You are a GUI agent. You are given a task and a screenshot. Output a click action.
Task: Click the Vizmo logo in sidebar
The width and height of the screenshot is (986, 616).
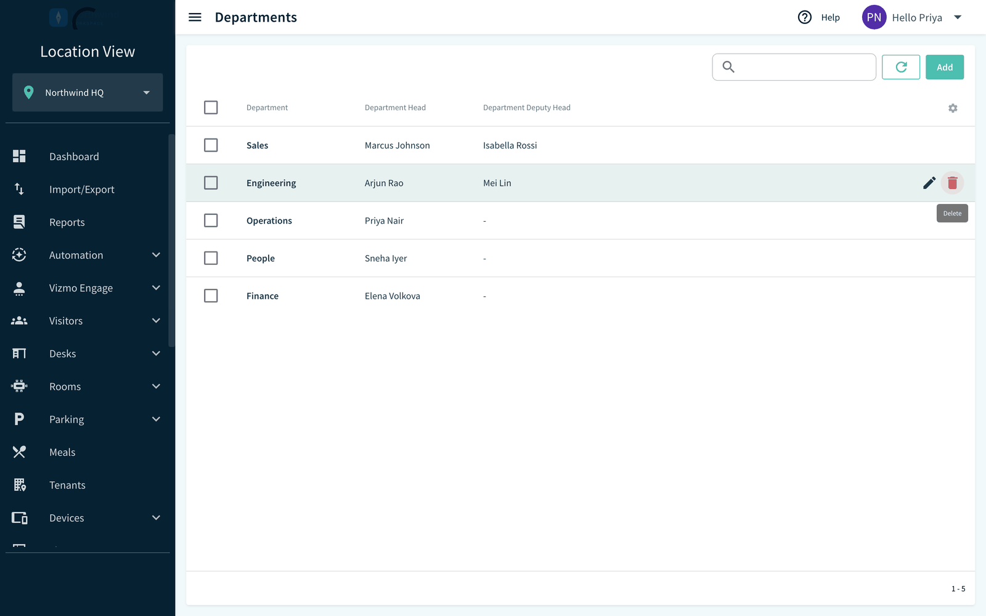pos(74,18)
